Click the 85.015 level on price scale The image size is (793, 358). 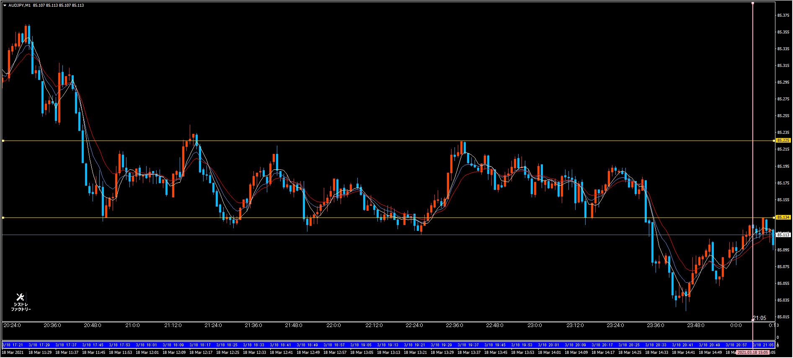tap(782, 317)
